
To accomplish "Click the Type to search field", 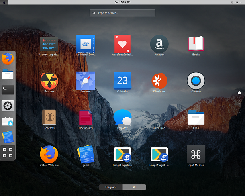I will 122,13.
